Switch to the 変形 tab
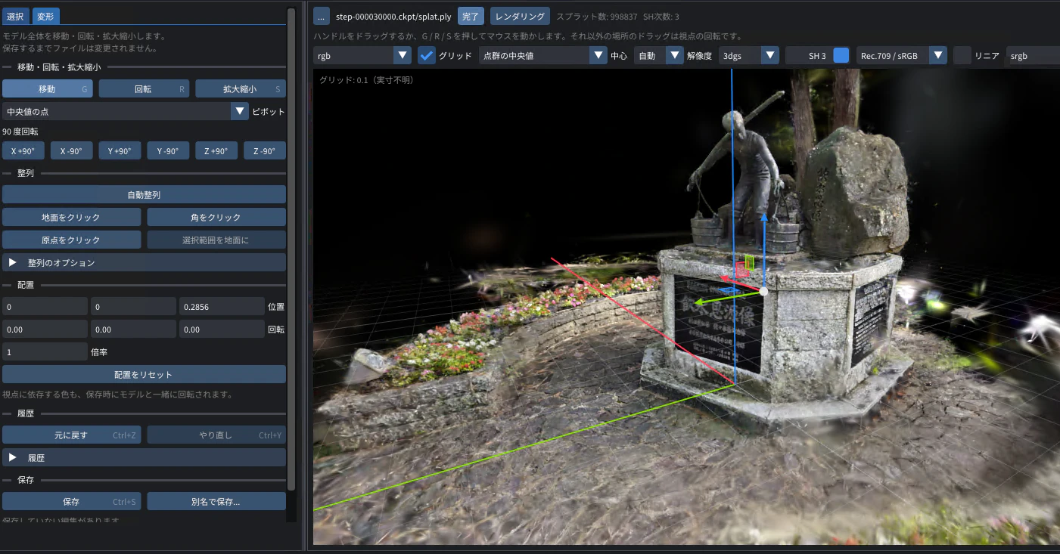Screen dimensions: 1060x554 [45, 16]
